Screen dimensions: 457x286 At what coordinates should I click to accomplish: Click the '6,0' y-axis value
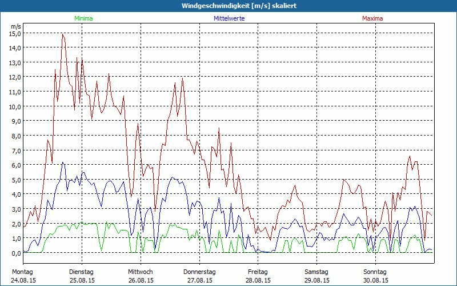coord(17,165)
